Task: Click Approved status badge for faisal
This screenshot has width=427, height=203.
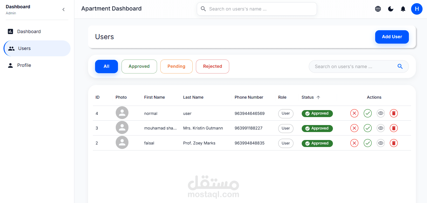Action: tap(317, 143)
